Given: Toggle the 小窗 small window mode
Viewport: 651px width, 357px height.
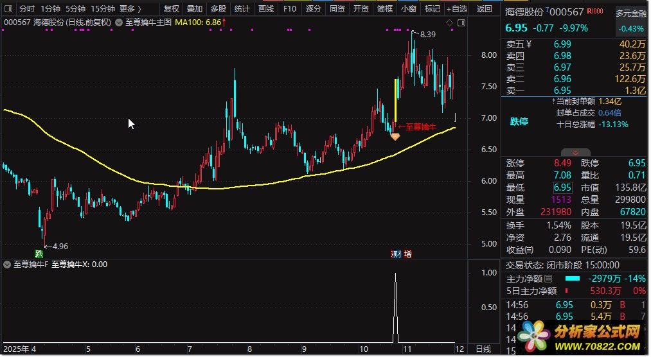Looking at the screenshot, I should pos(408,9).
